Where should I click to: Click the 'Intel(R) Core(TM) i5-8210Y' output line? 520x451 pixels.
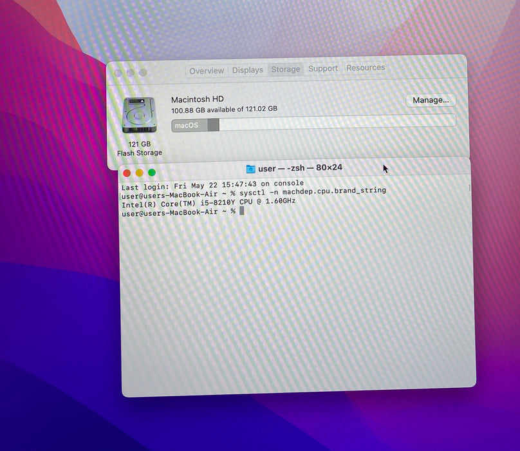[x=209, y=203]
